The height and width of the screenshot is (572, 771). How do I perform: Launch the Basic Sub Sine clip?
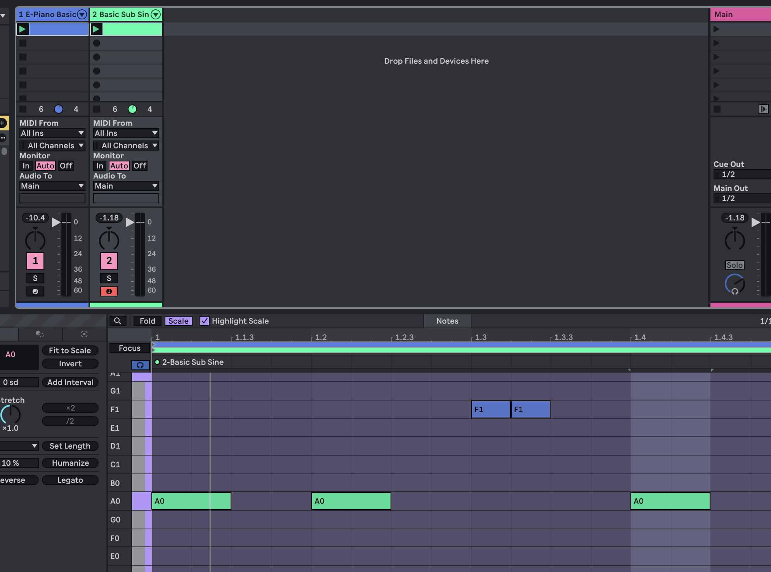tap(96, 29)
